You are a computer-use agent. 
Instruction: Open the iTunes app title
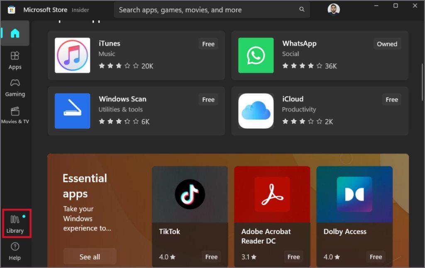coord(110,43)
